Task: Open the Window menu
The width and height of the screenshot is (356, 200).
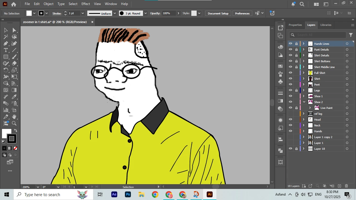Action: 111,4
